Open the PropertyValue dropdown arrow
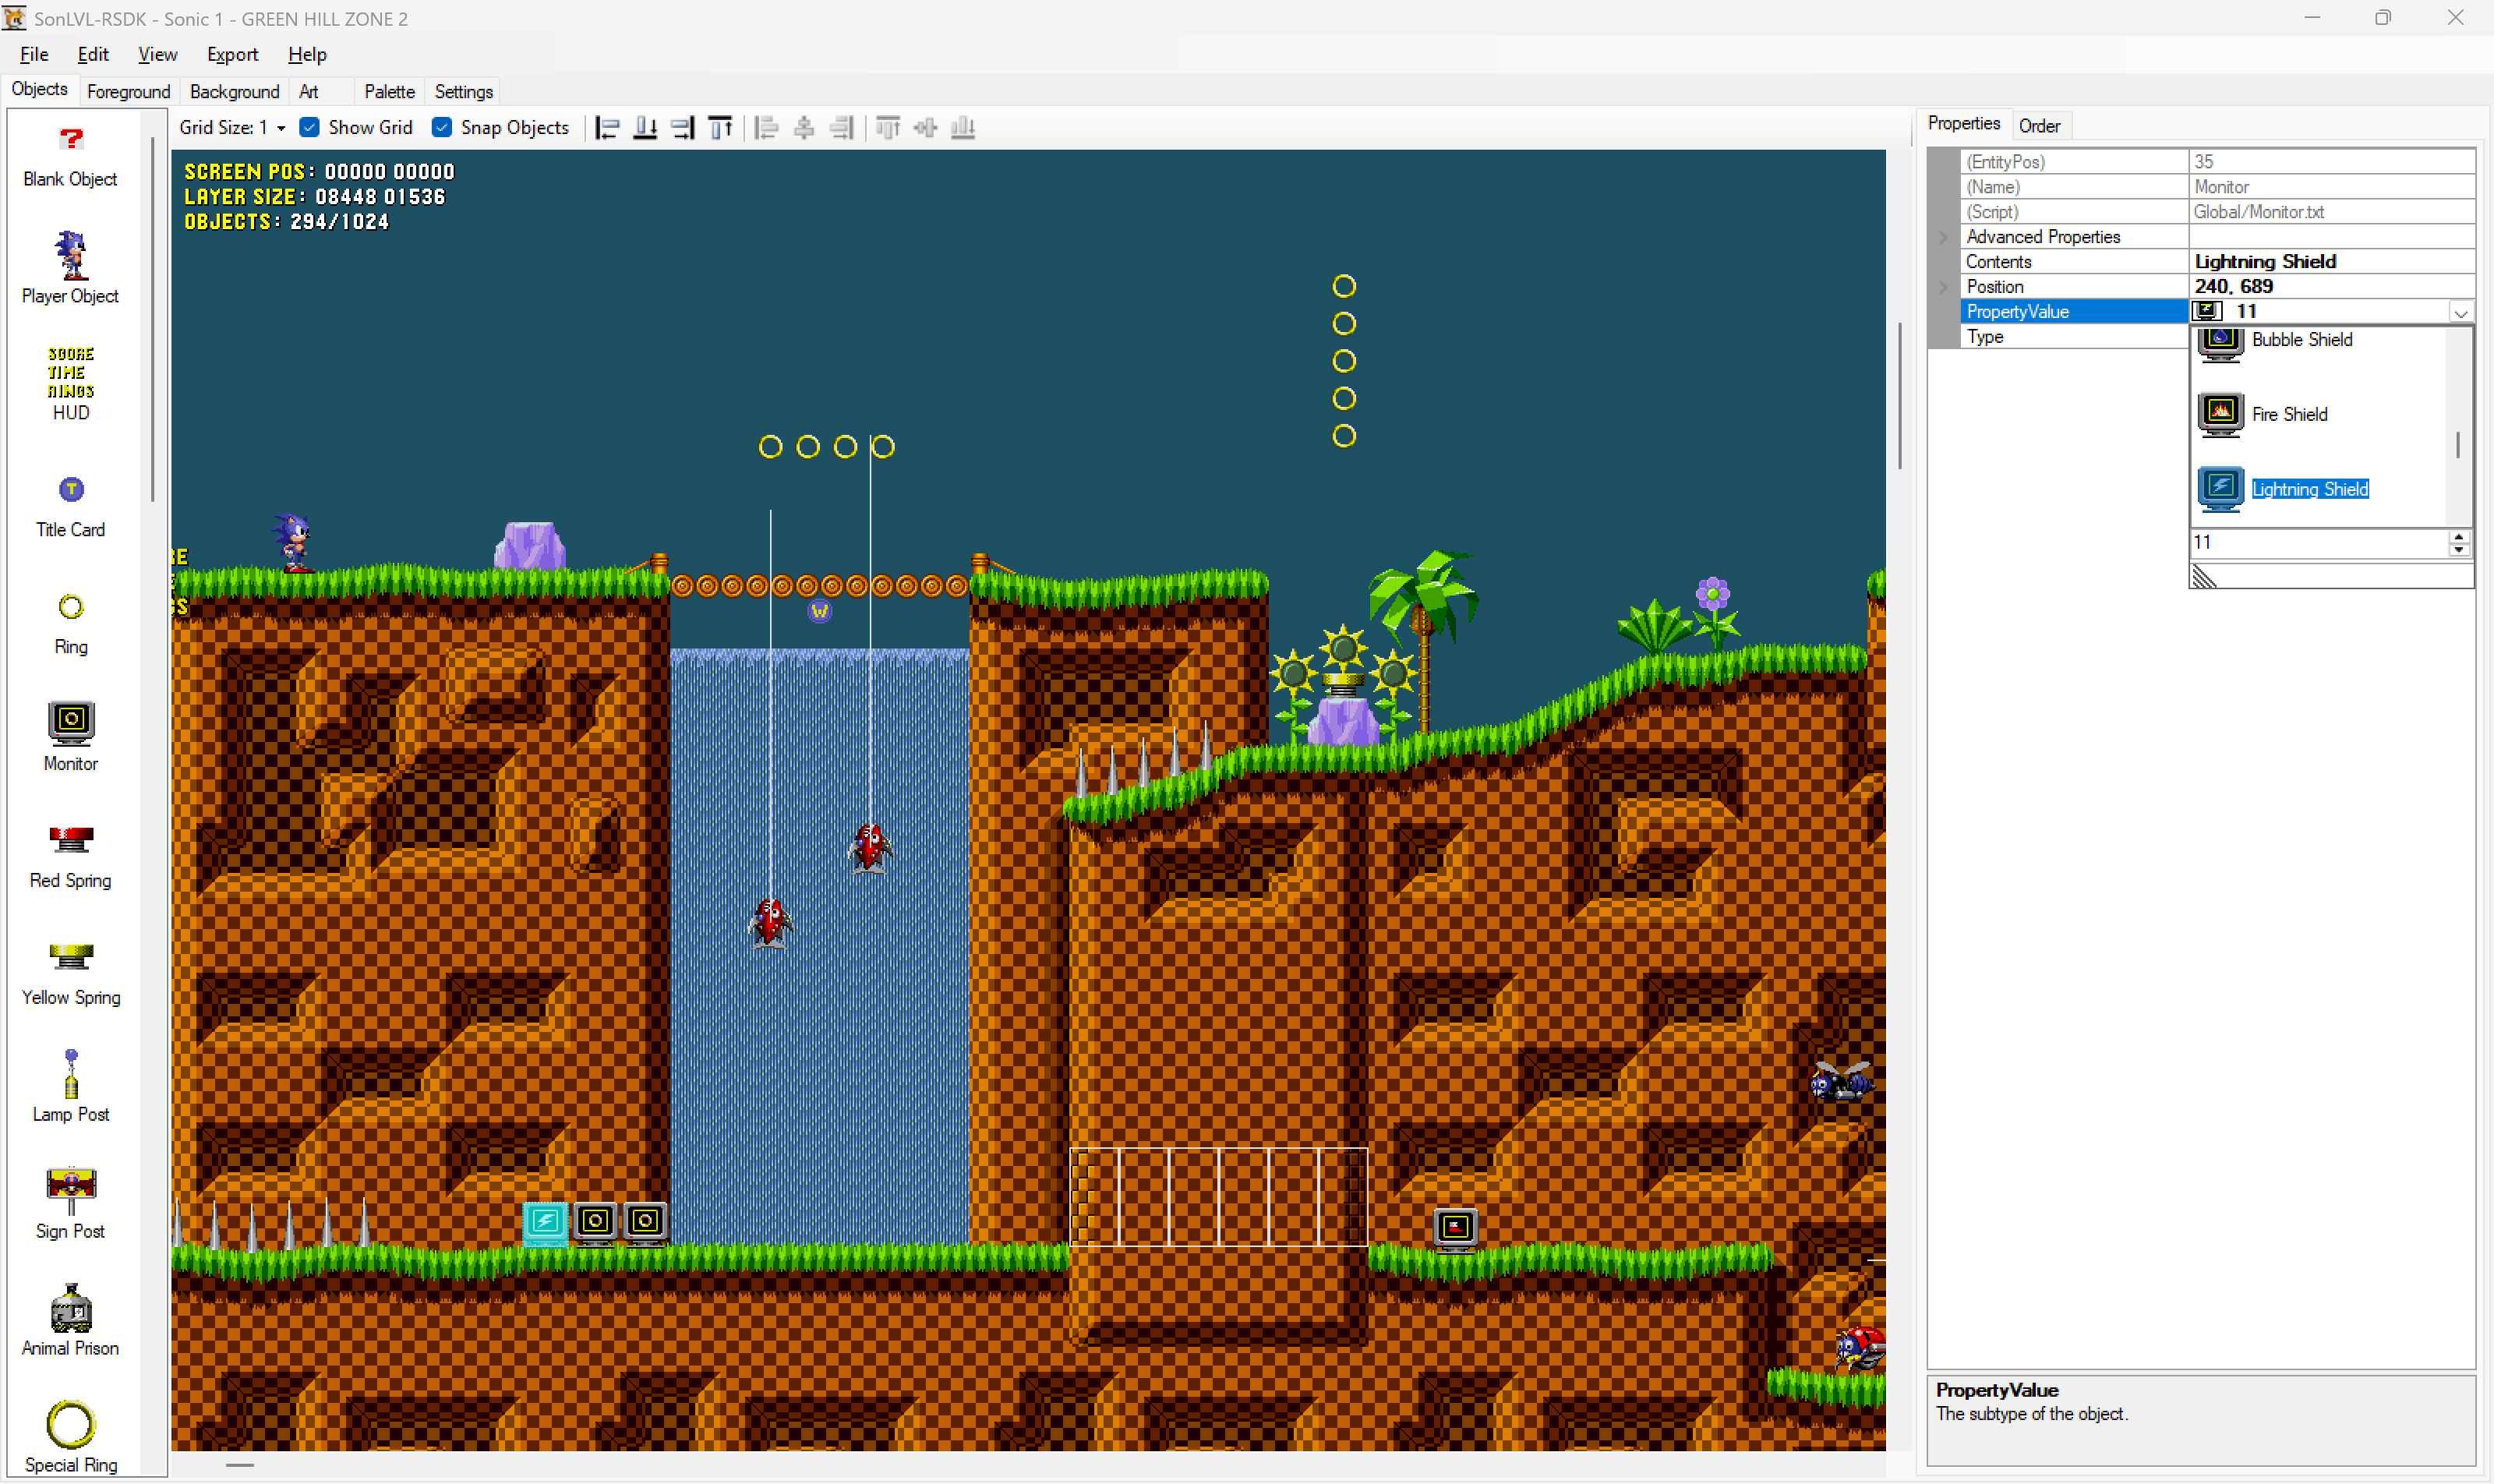The image size is (2494, 1484). [2461, 312]
